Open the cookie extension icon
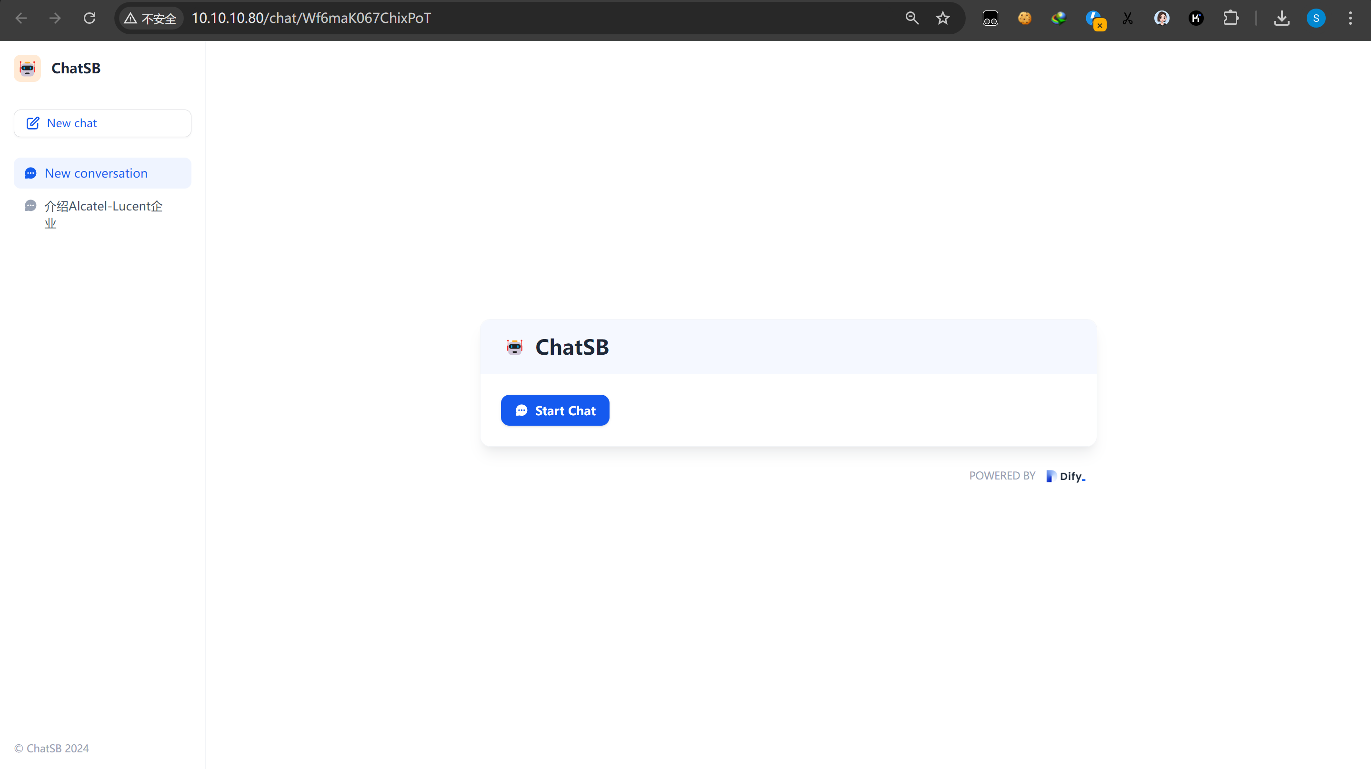 [x=1024, y=18]
